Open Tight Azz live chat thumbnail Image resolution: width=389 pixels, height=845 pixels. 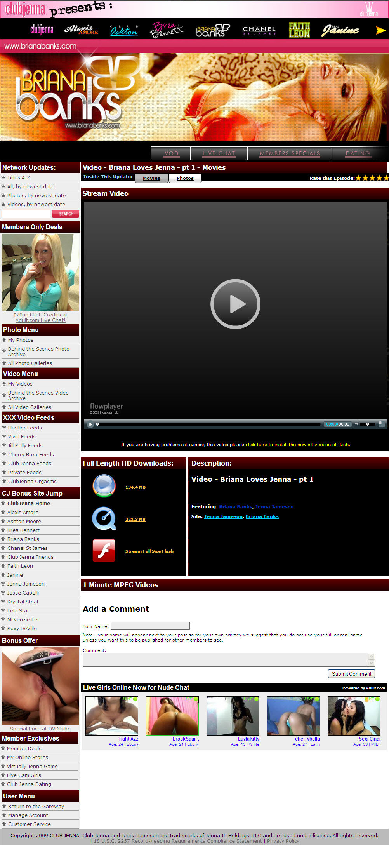point(112,716)
